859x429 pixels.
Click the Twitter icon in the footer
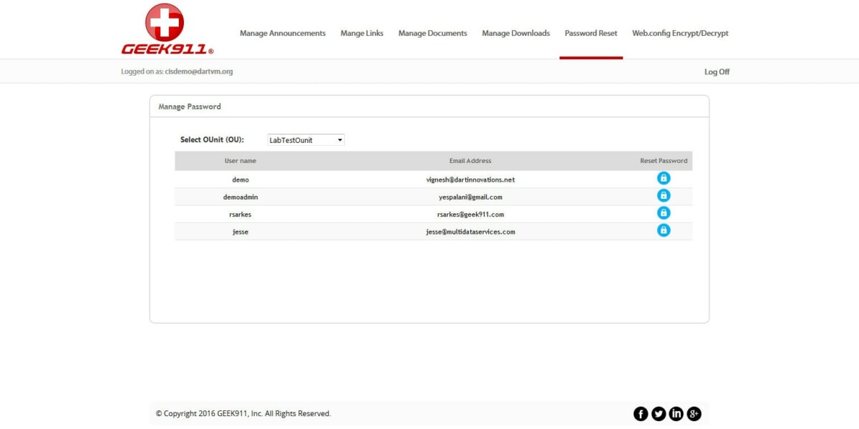(658, 413)
